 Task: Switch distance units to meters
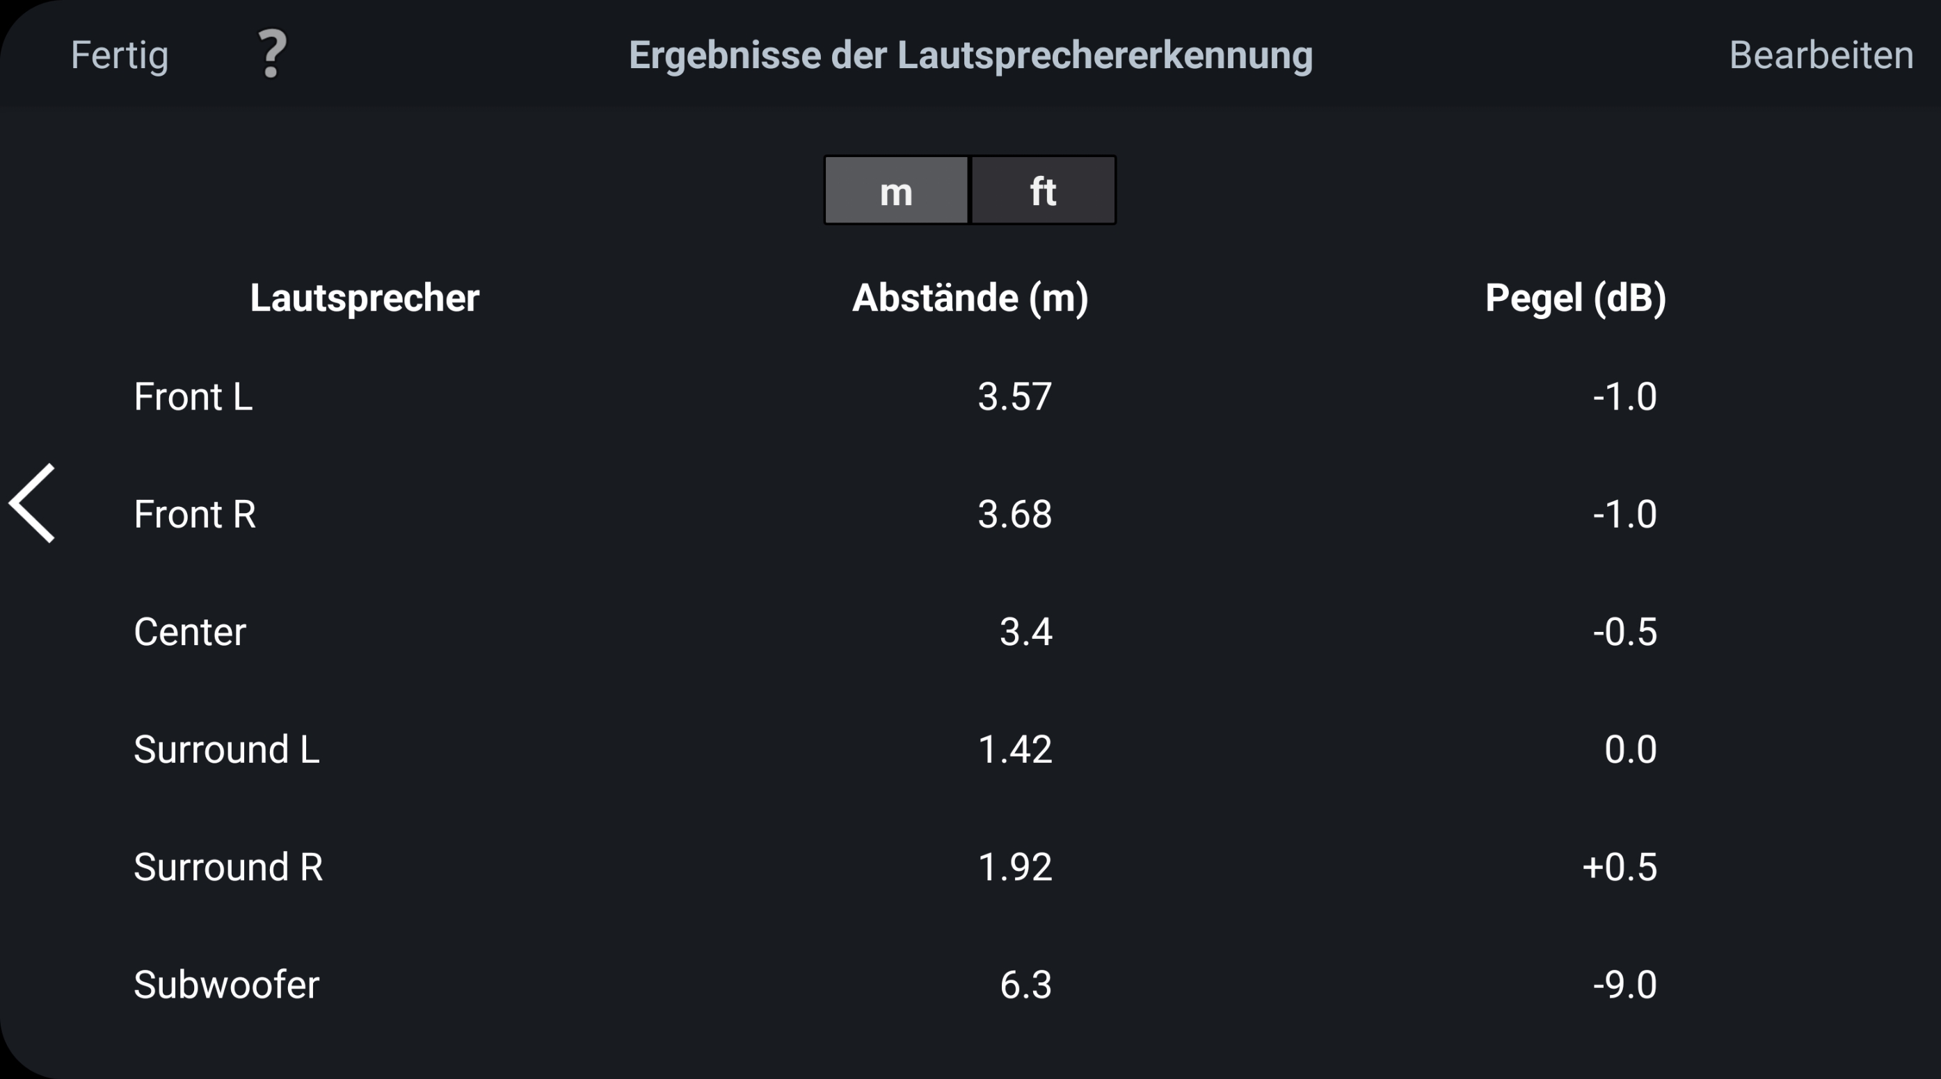(x=896, y=190)
